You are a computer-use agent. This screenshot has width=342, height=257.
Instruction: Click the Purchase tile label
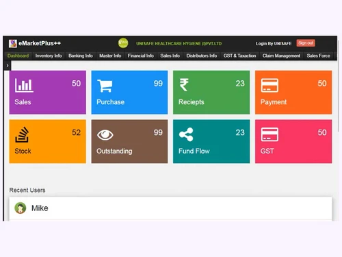pyautogui.click(x=110, y=102)
